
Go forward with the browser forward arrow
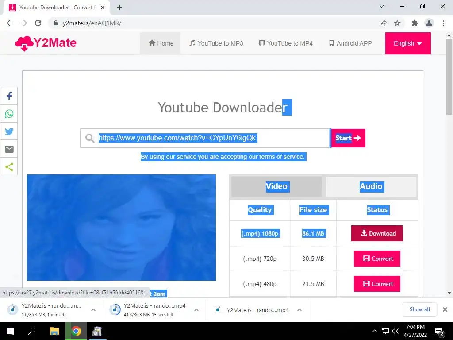click(24, 23)
